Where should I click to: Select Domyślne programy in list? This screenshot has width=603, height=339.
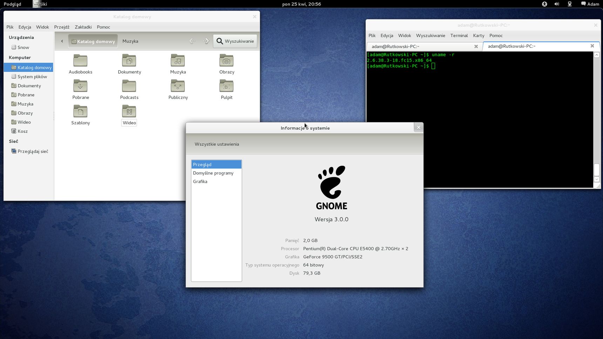point(216,173)
